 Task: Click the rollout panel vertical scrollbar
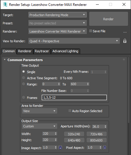coord(129,90)
